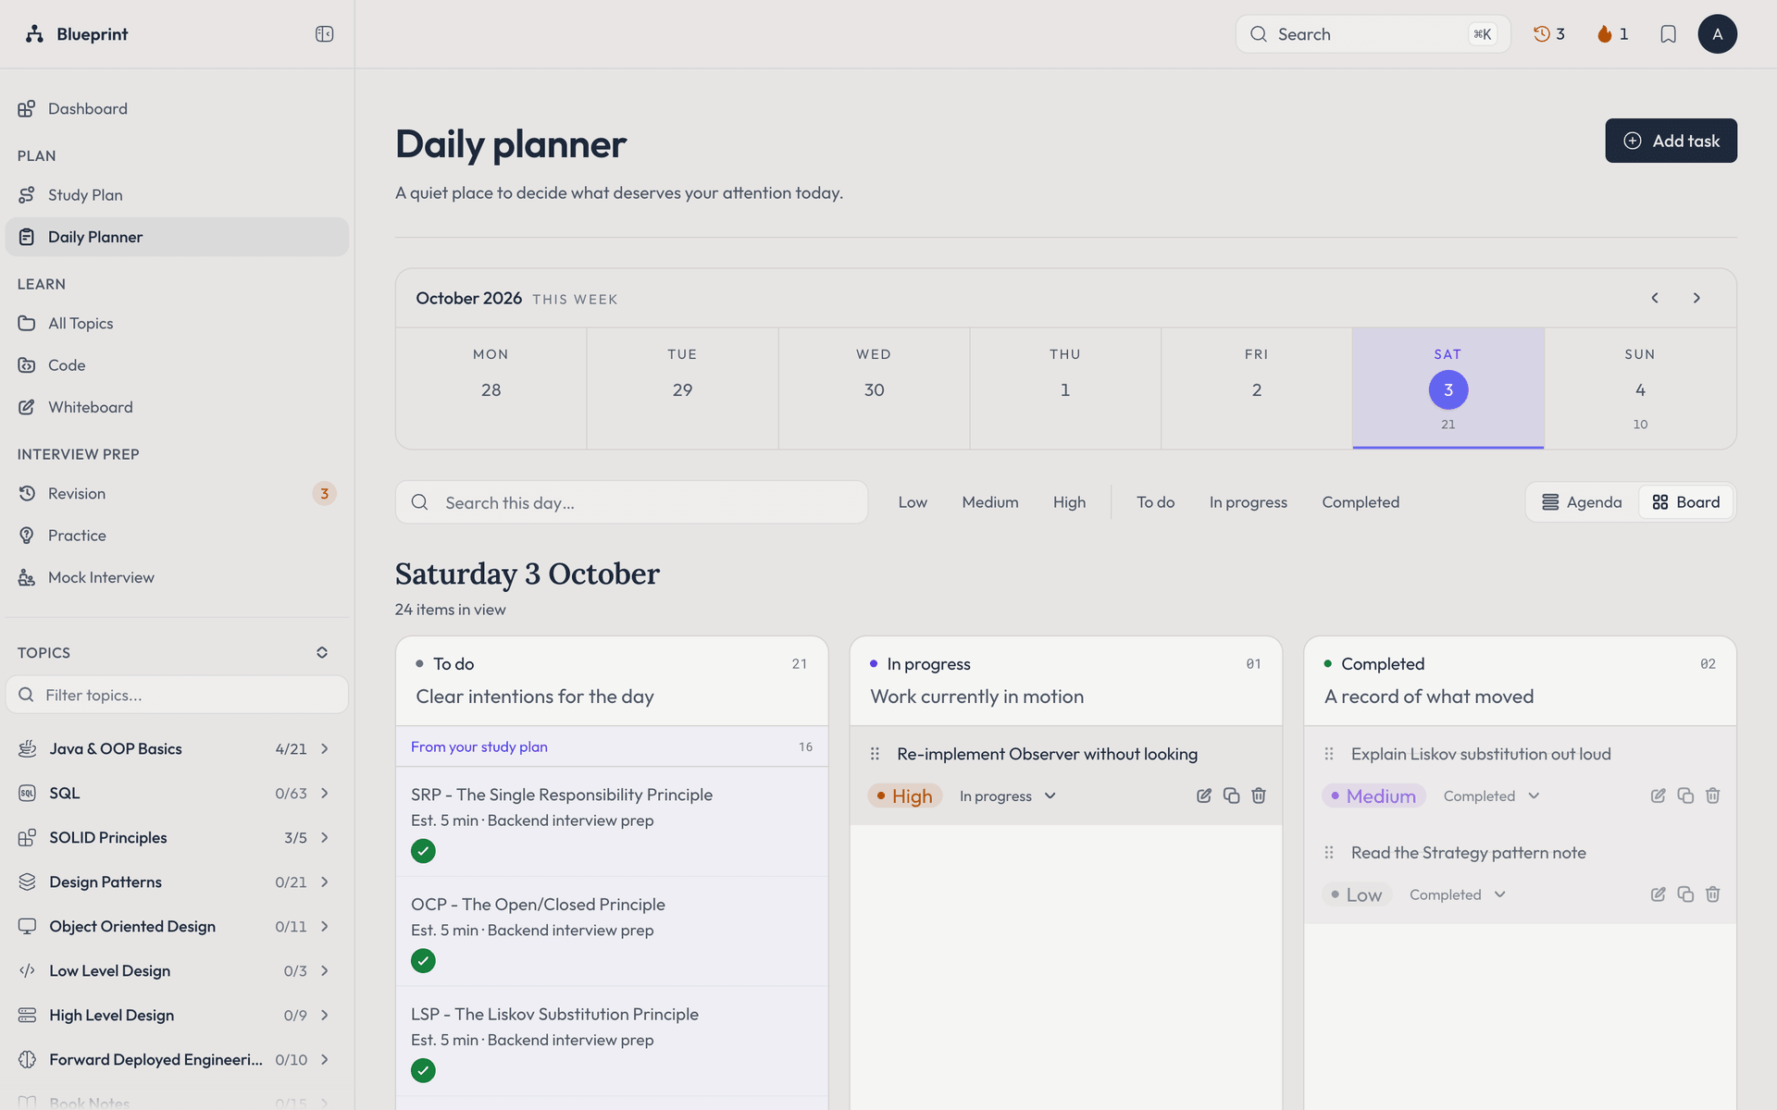Duplicate the Read the Strategy pattern task

click(1685, 894)
